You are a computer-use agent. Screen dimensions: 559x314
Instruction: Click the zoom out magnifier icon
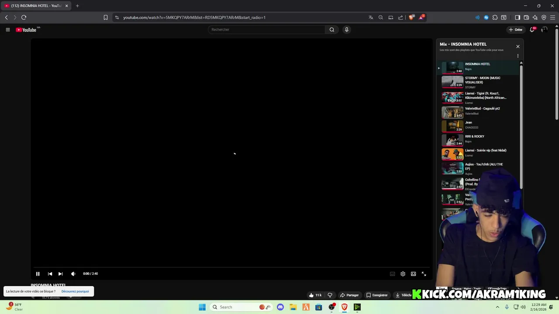(381, 17)
